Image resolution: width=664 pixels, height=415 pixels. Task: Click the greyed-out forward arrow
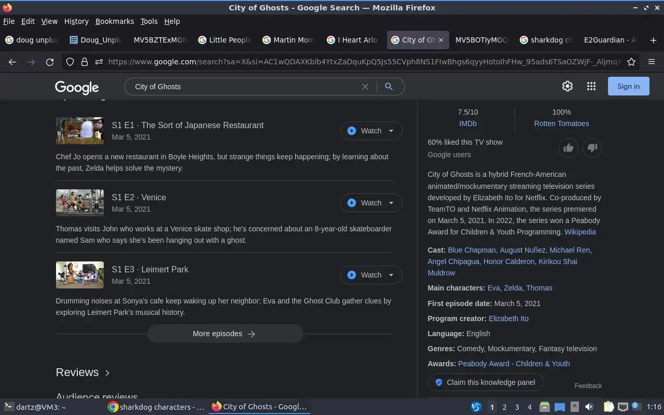pos(31,62)
